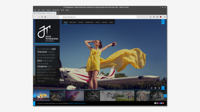This screenshot has height=112, width=200.
Task: Open the Library icon in the Firefox toolbar
Action: [x=154, y=17]
